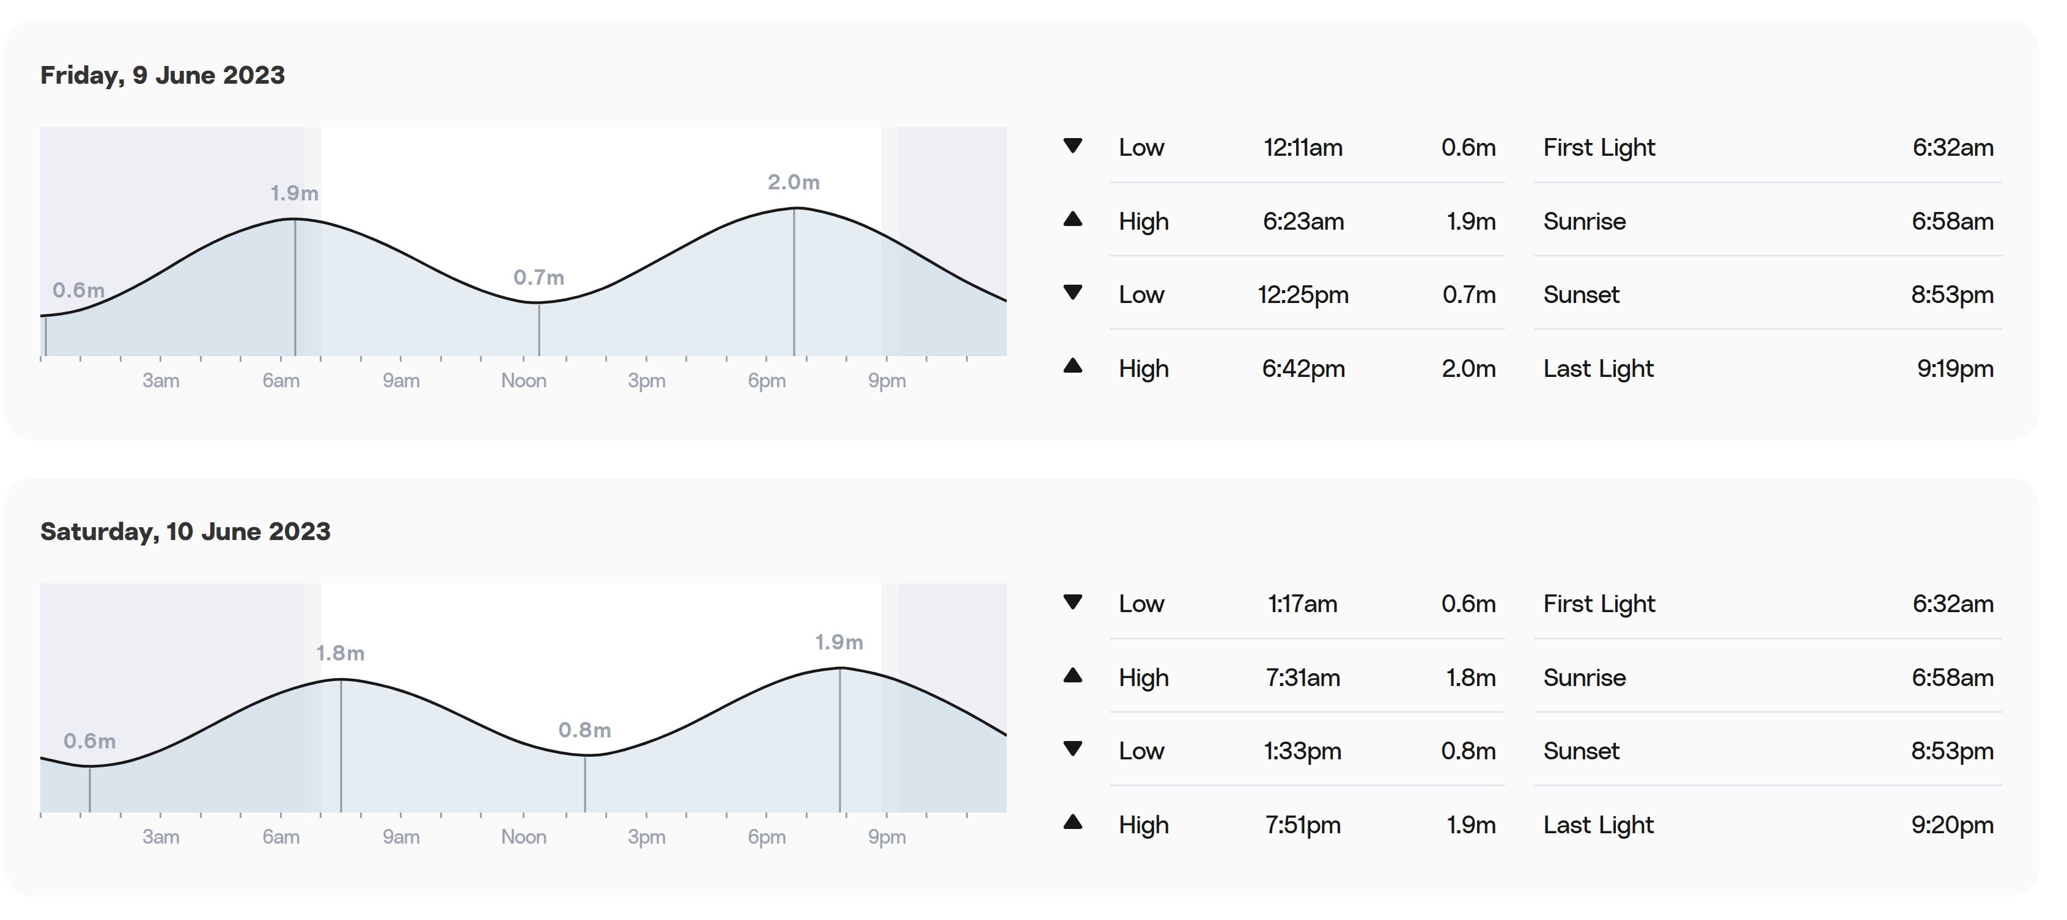Click the low tide arrow for 12:25pm Friday
Image resolution: width=2067 pixels, height=920 pixels.
coord(1073,293)
